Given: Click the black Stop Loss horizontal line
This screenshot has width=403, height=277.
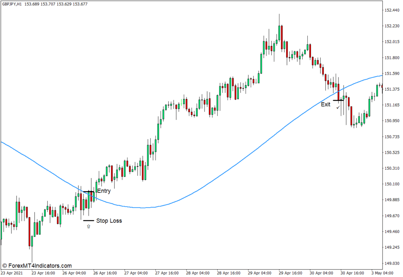Looking at the screenshot, I should point(89,221).
